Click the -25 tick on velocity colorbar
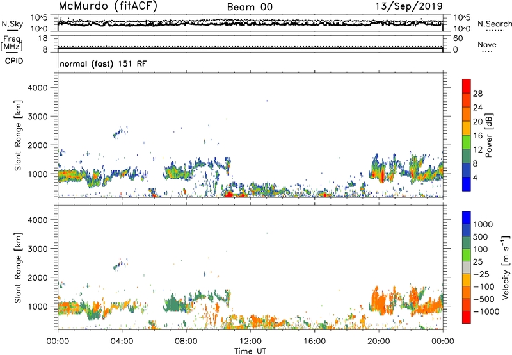The height and width of the screenshot is (355, 512). [x=481, y=274]
